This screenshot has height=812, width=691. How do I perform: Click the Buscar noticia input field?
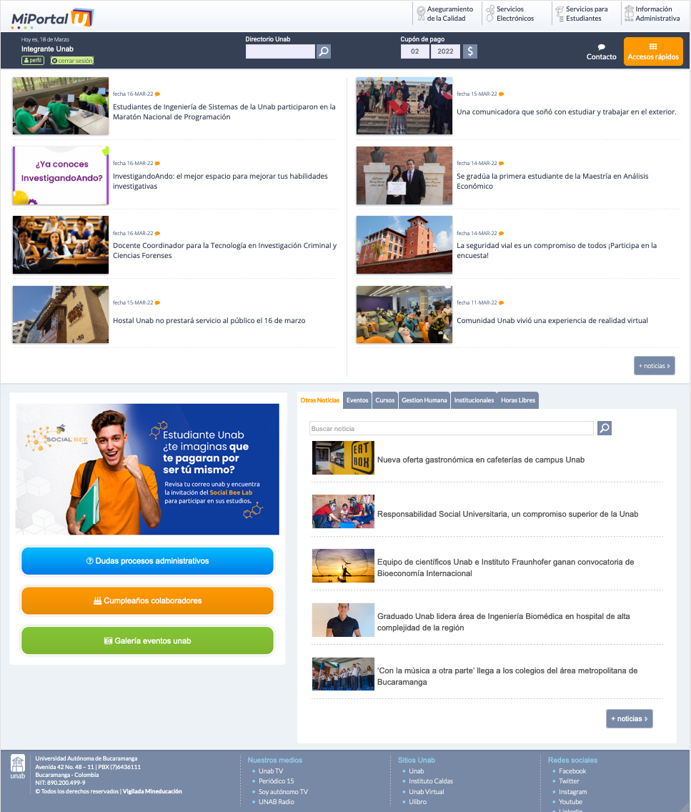coord(451,428)
